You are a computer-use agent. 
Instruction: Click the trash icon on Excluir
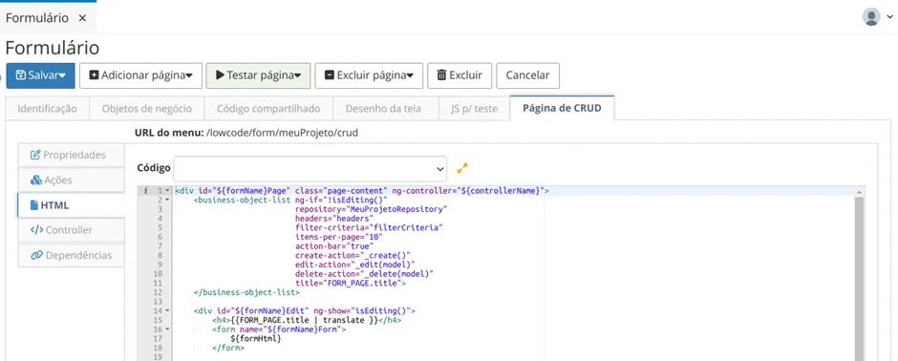click(441, 75)
